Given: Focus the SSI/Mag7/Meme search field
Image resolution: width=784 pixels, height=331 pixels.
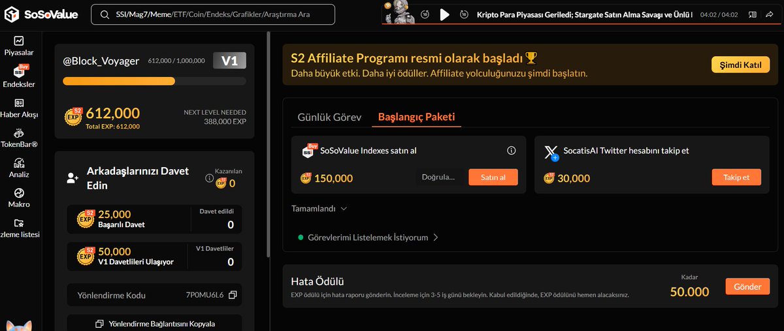Looking at the screenshot, I should pyautogui.click(x=212, y=14).
